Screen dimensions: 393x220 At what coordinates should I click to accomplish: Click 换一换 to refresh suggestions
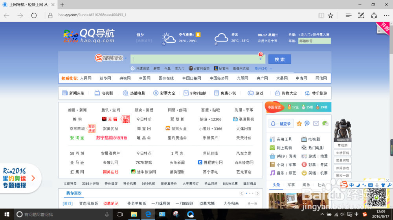[x=252, y=204]
